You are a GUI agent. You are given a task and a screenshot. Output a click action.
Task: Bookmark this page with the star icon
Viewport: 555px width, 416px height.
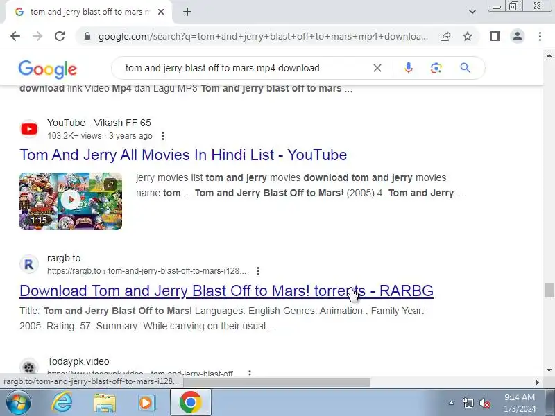tap(468, 36)
